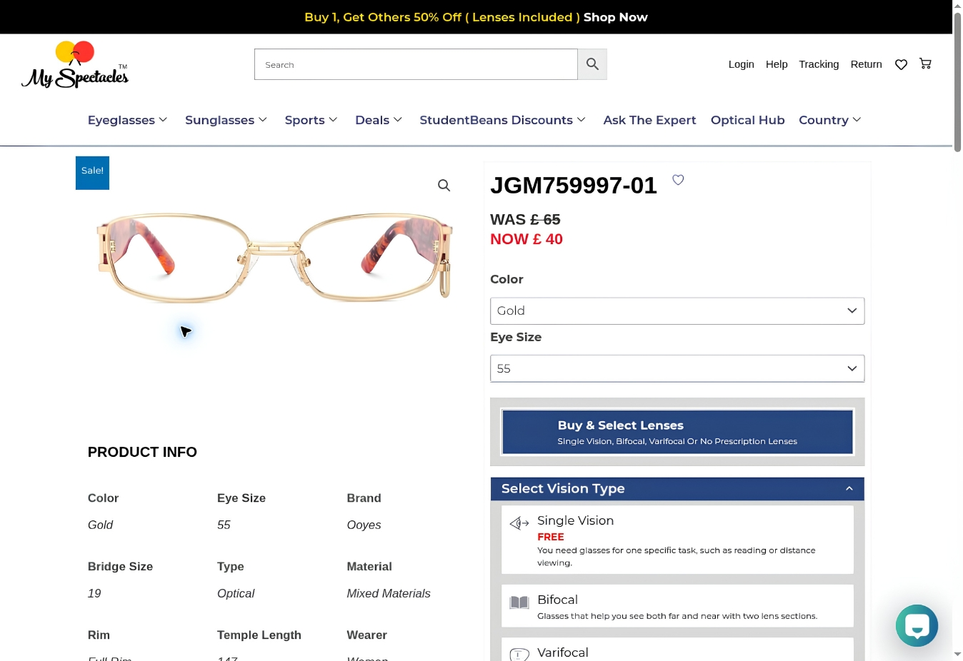Click the My Spectacles logo
The image size is (963, 661).
pos(75,65)
